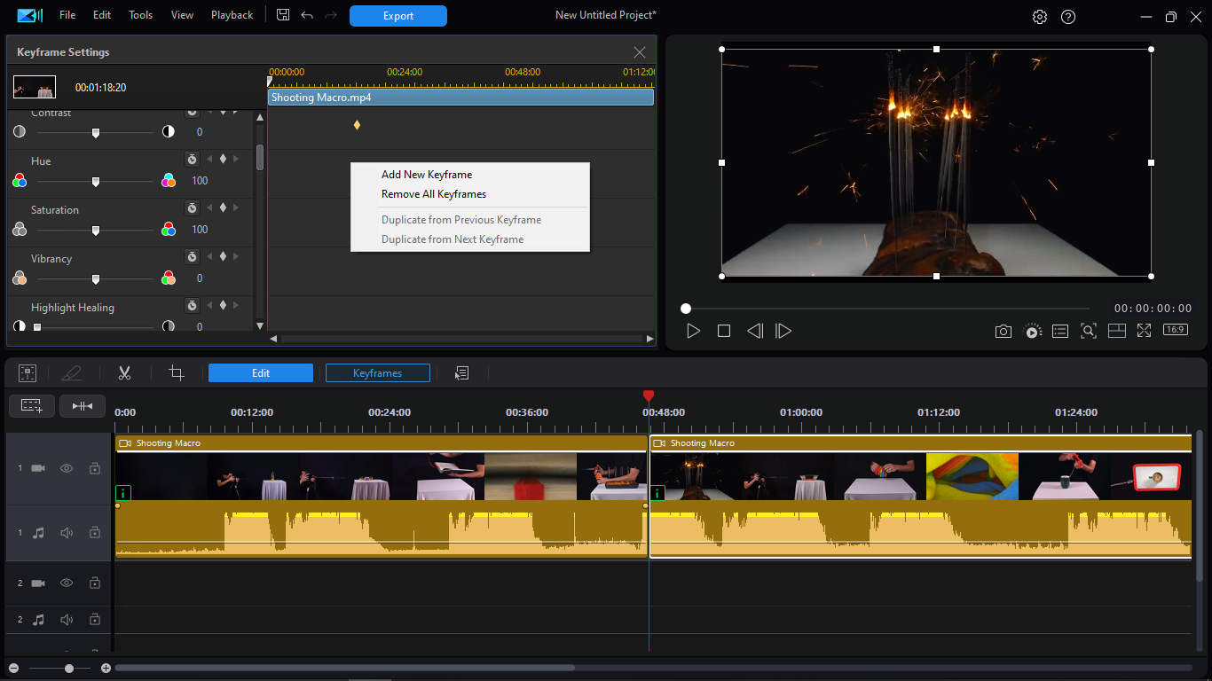Viewport: 1212px width, 681px height.
Task: Toggle visibility of video track 1
Action: click(x=67, y=468)
